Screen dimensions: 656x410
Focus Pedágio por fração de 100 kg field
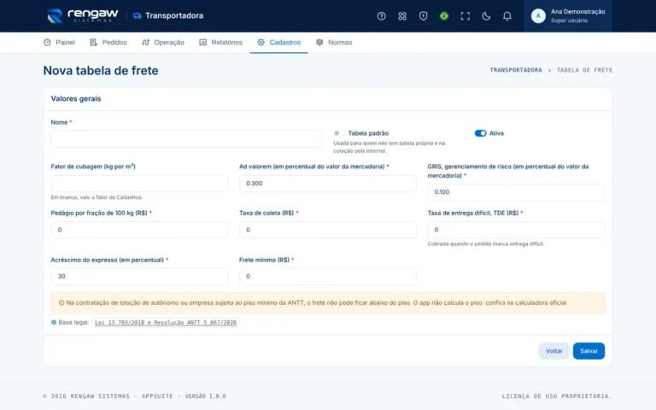(x=139, y=230)
